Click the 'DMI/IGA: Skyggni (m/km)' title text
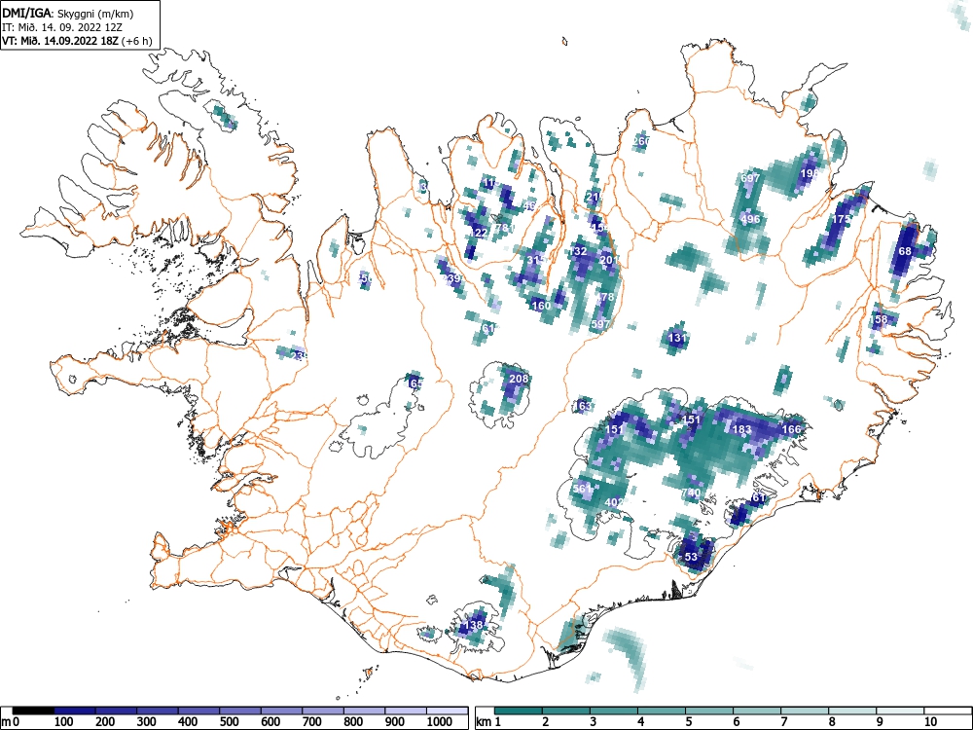Image resolution: width=973 pixels, height=730 pixels. pyautogui.click(x=68, y=13)
